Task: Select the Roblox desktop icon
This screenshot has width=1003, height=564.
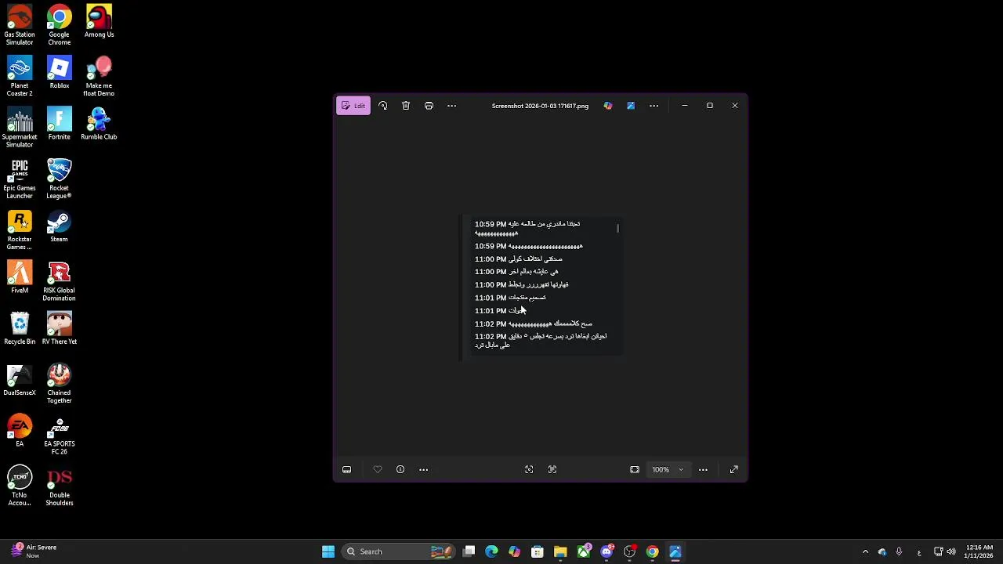Action: tap(60, 72)
